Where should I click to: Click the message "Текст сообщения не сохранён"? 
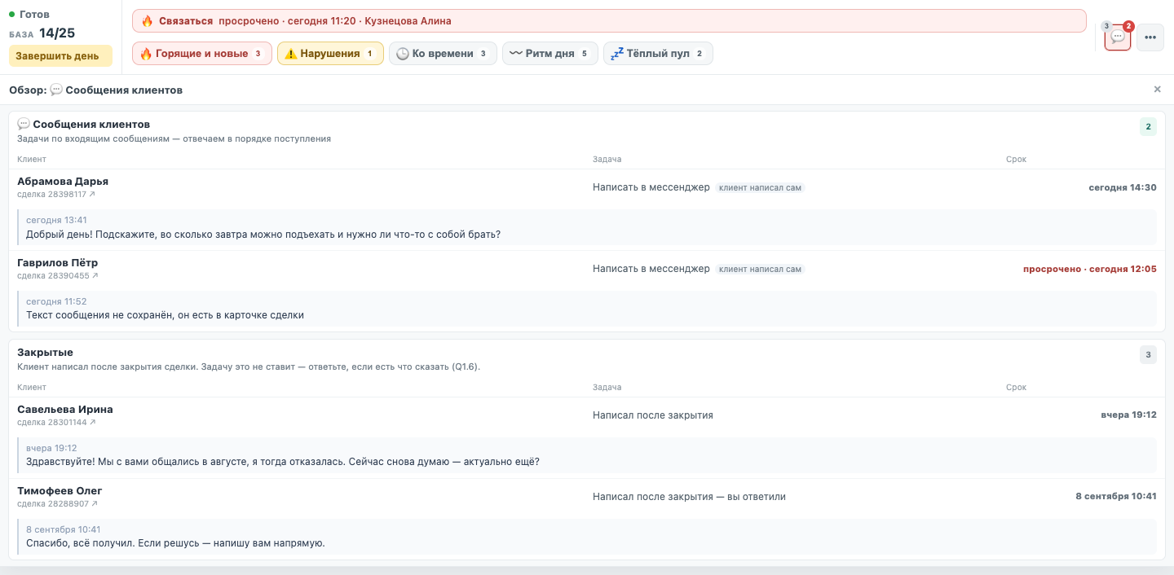coord(165,315)
